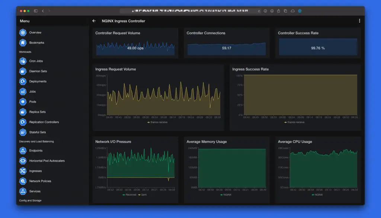Screen dimensions: 381x218
Task: Open the Overview page icon
Action: [x=23, y=32]
